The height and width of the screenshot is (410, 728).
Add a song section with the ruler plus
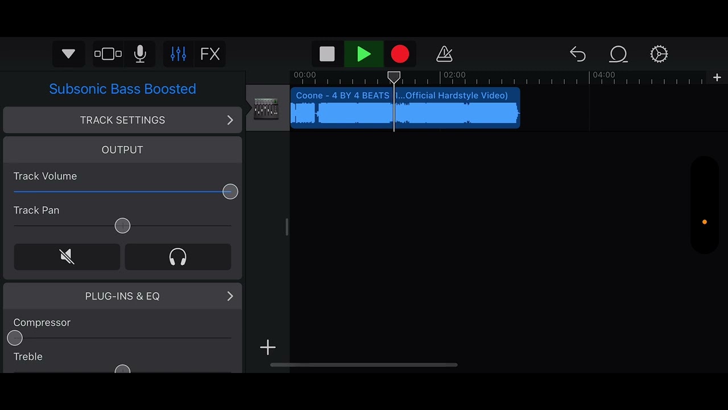pos(717,77)
